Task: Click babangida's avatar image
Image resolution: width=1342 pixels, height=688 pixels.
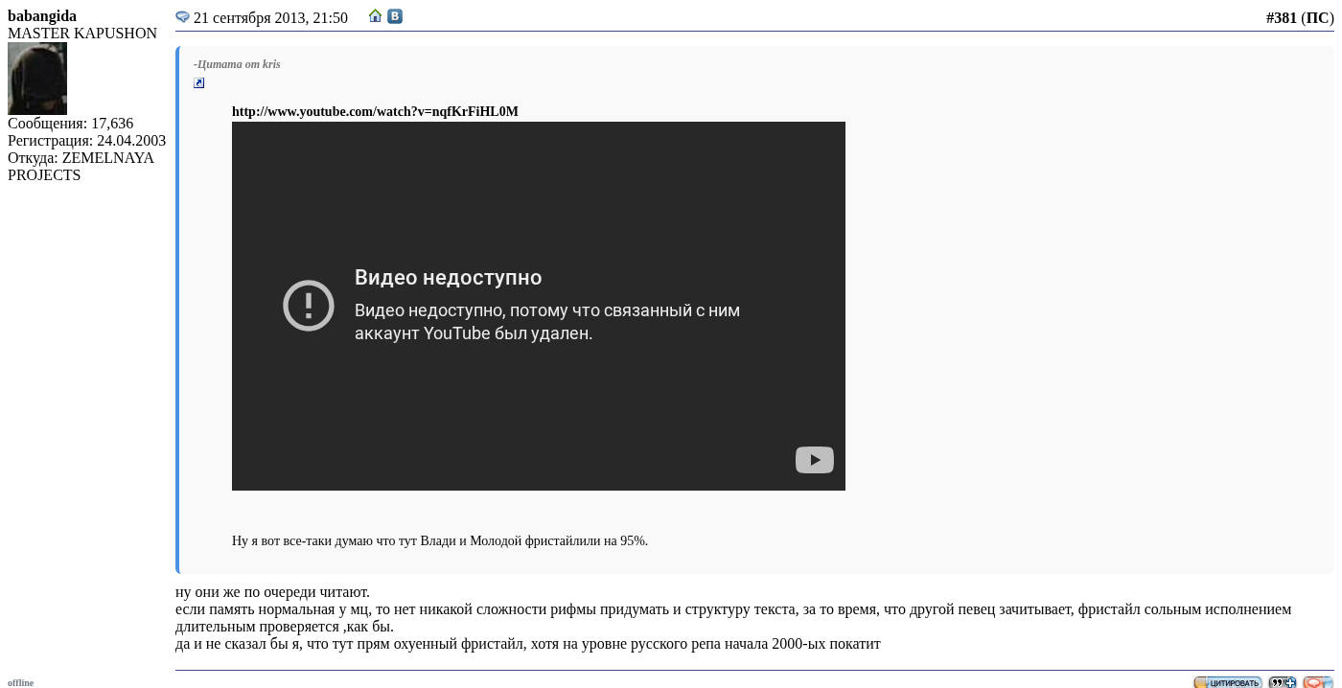Action: [37, 79]
